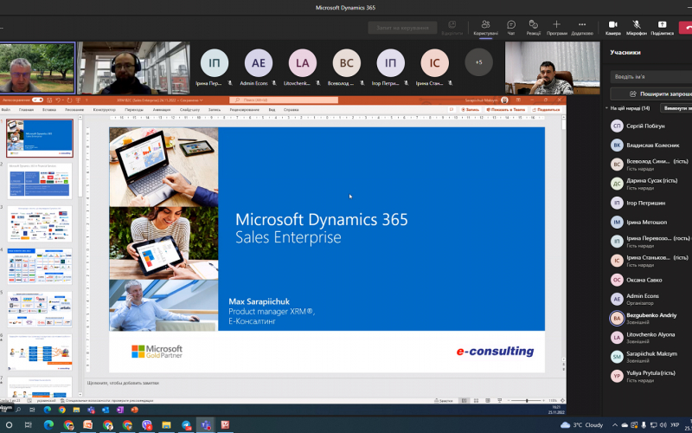The width and height of the screenshot is (692, 433).
Task: Open the Додатково more options menu
Action: coord(582,28)
